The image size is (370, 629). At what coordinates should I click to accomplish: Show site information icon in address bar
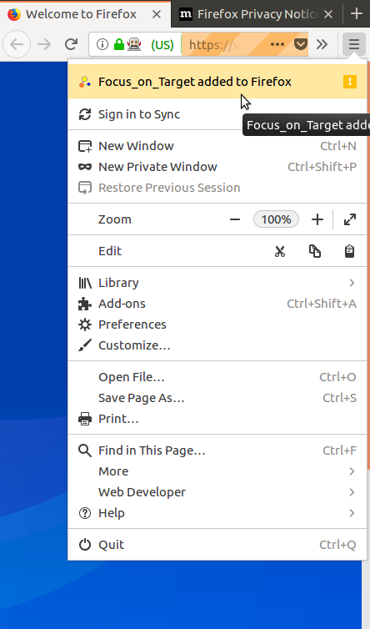click(102, 44)
